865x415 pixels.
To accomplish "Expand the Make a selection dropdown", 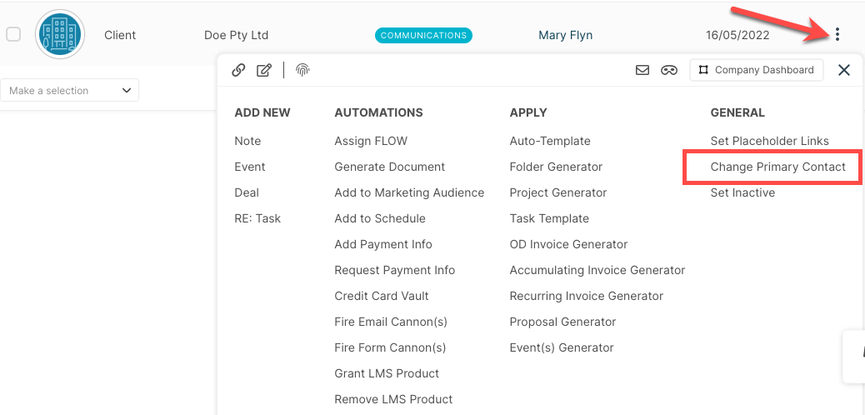I will [69, 91].
